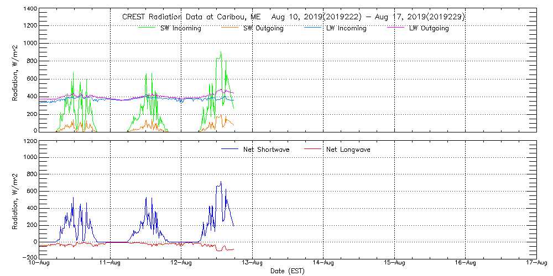Click the blue line swatch beside Net Shortwave
Screen dimensions: 553x276
[x=229, y=150]
